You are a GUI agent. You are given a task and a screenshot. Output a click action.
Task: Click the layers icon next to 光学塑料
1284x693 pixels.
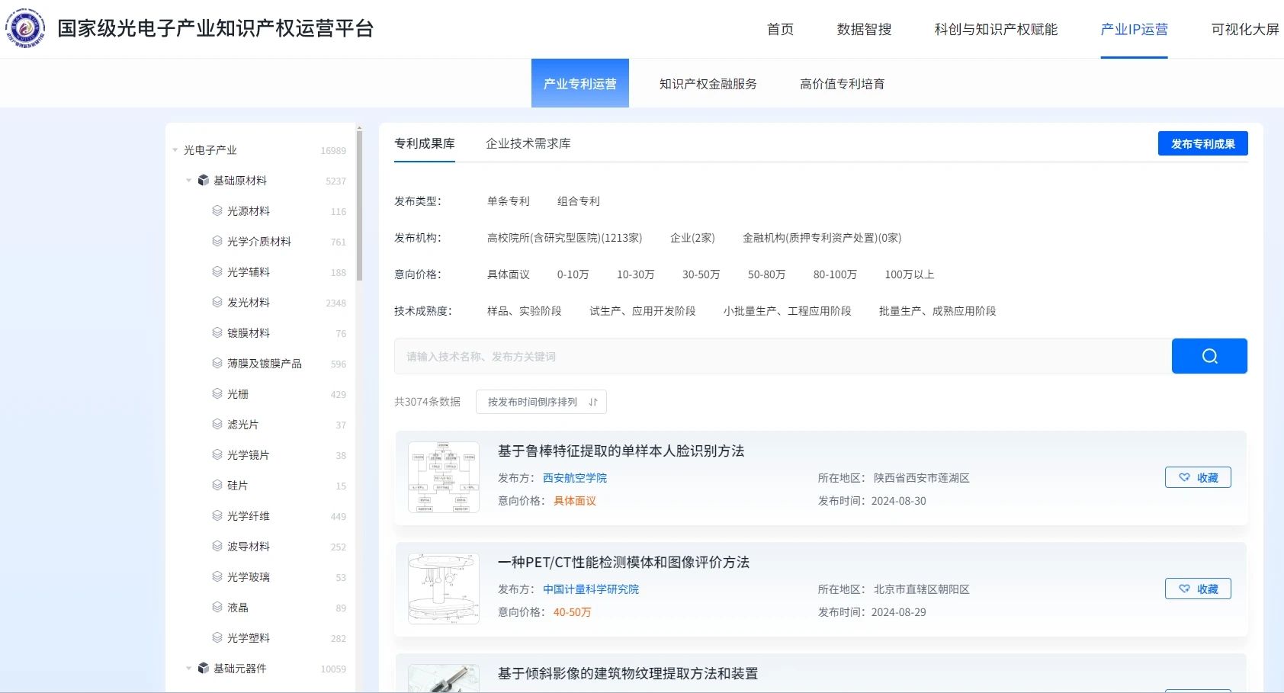[x=217, y=638]
